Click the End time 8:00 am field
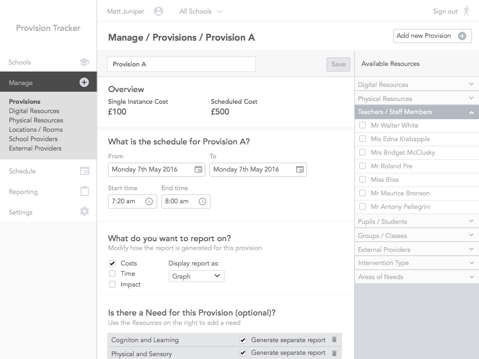Viewport: 479px width, 359px height. [186, 201]
